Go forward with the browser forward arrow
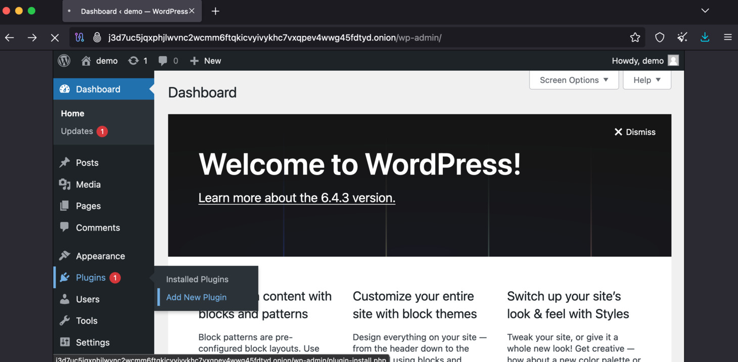This screenshot has width=738, height=362. [32, 37]
